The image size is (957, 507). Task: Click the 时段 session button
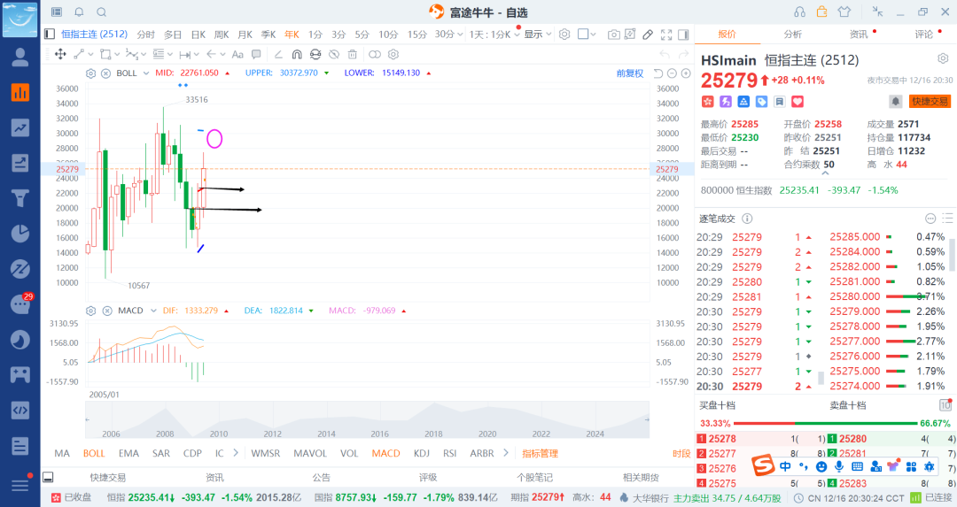[681, 453]
